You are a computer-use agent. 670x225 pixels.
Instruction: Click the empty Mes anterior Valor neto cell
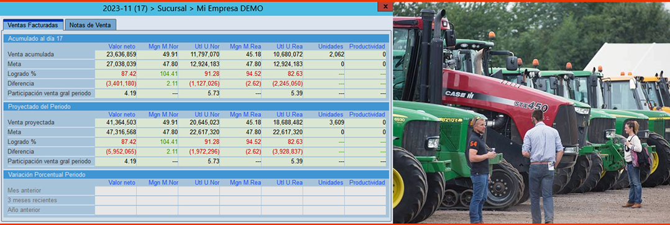116,190
